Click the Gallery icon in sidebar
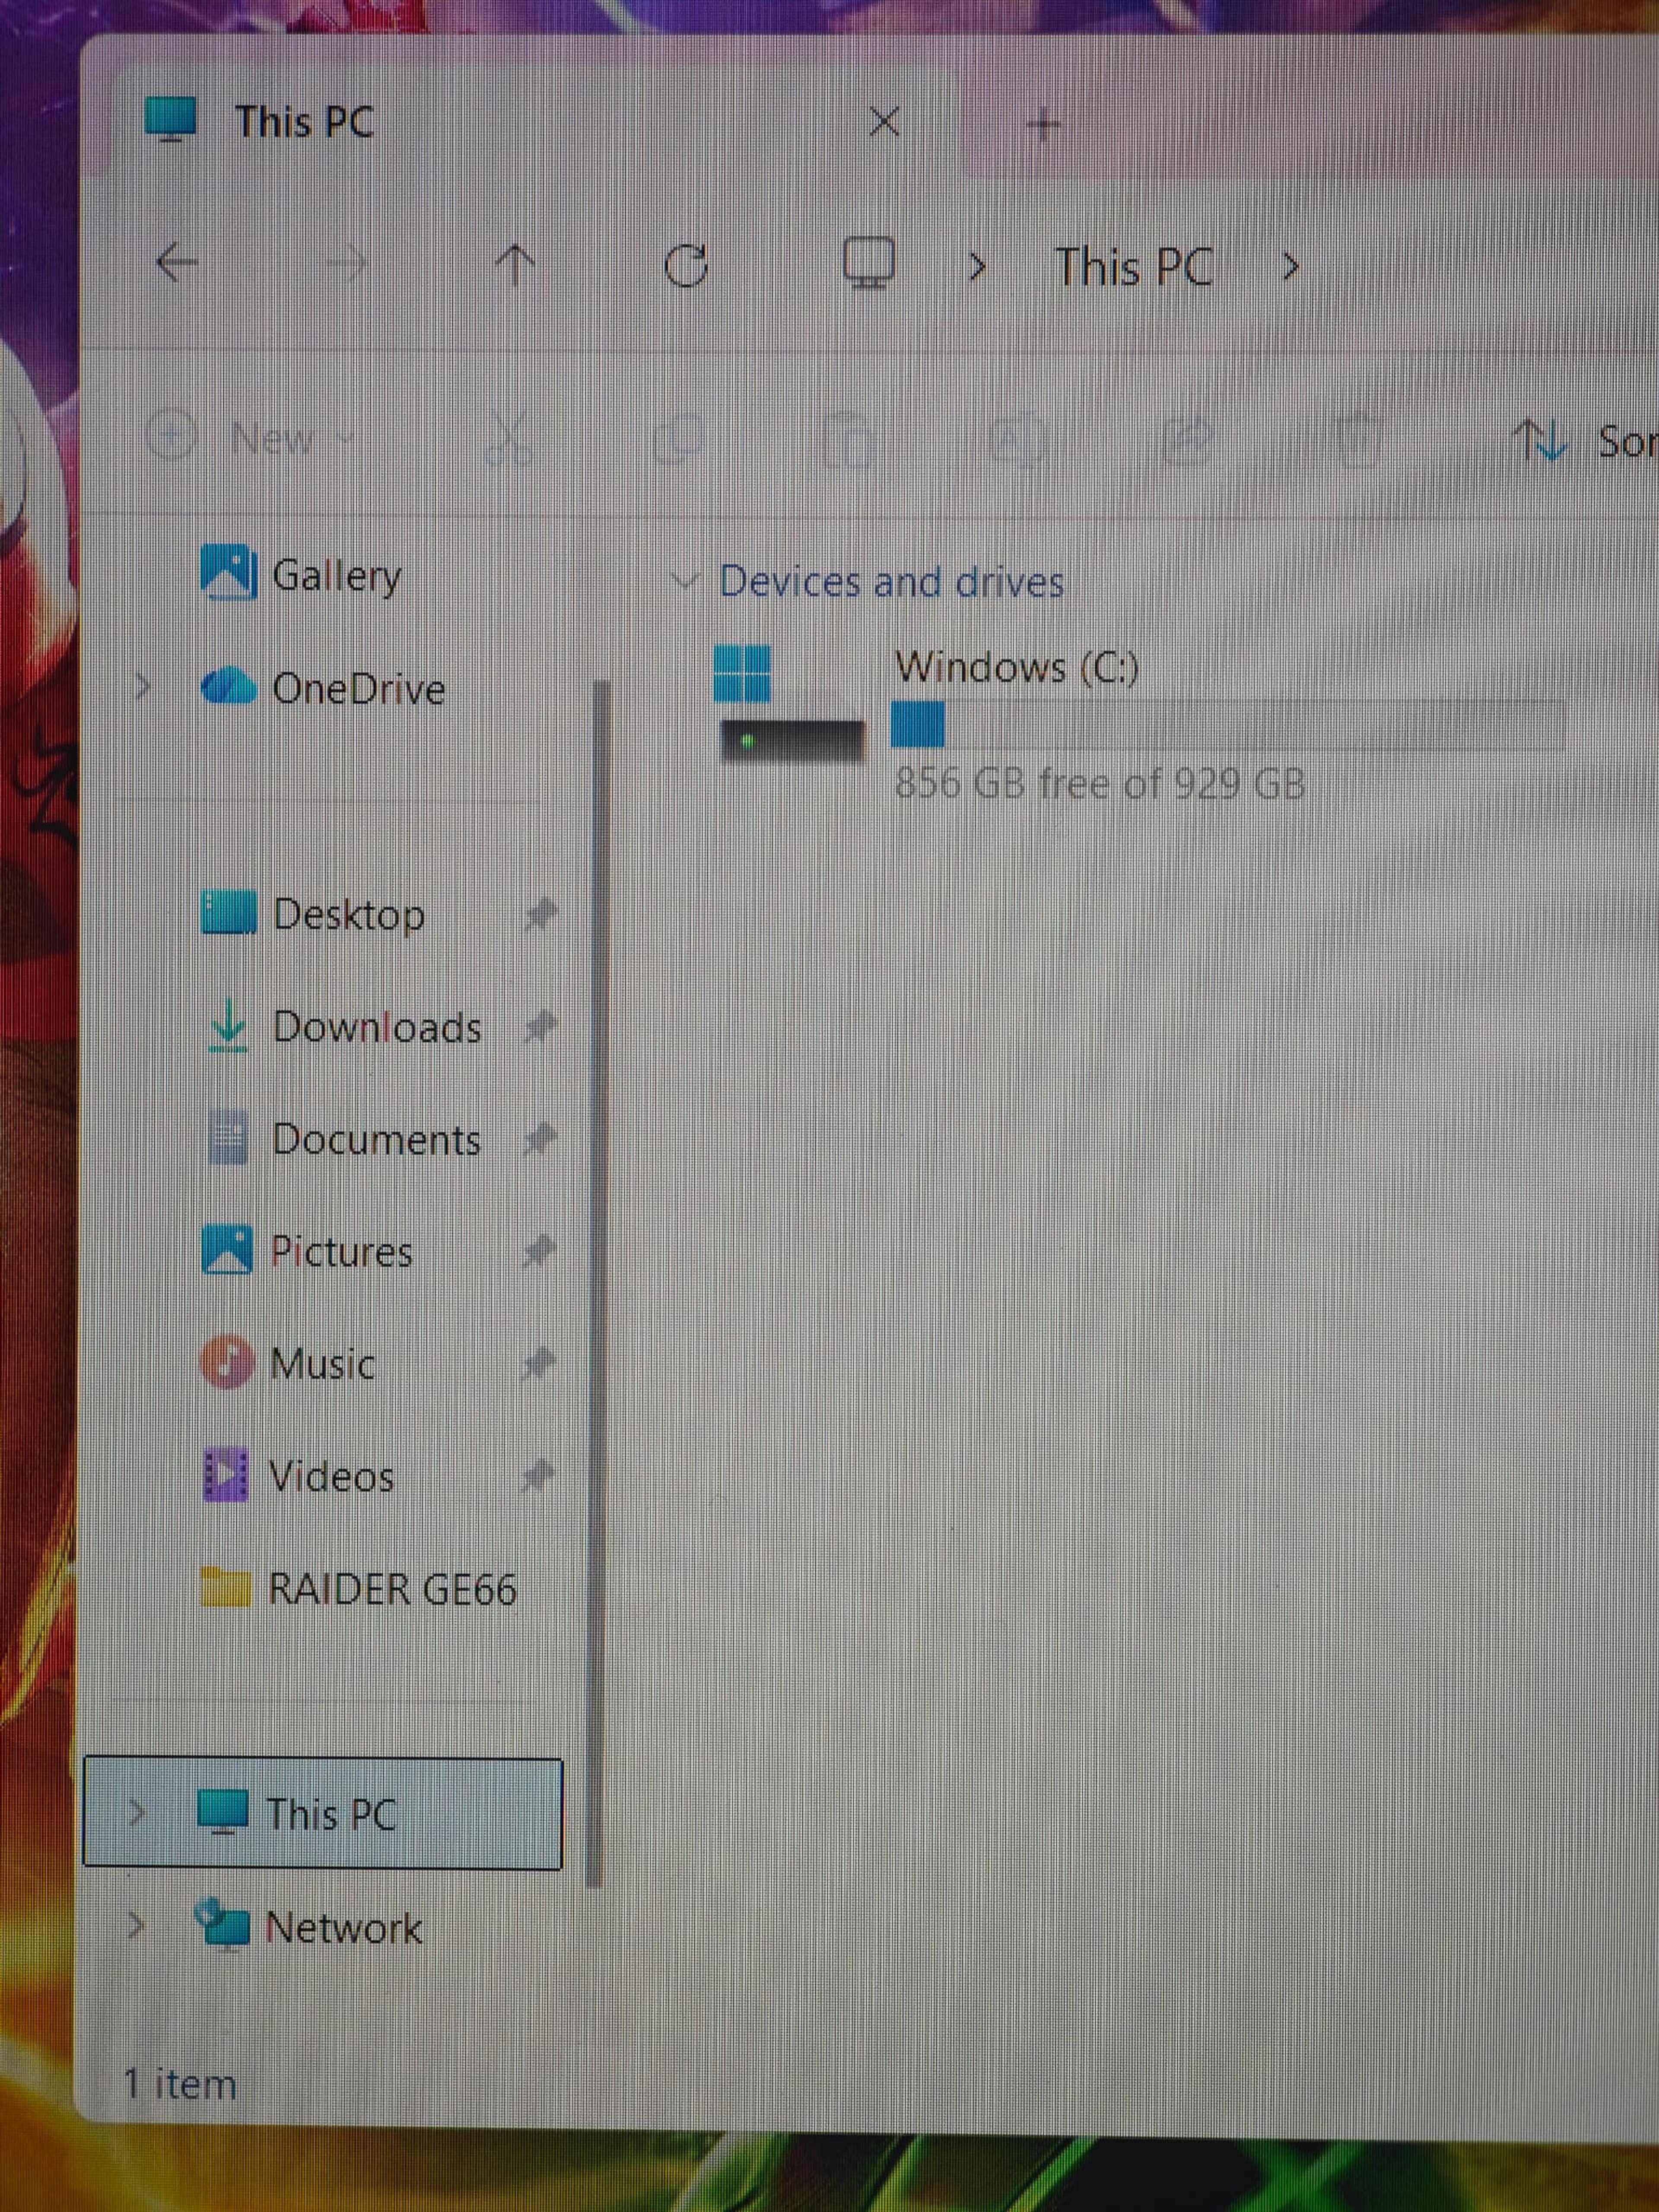 click(228, 572)
